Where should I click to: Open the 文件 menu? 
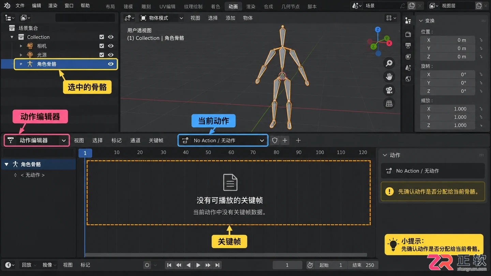pos(20,6)
